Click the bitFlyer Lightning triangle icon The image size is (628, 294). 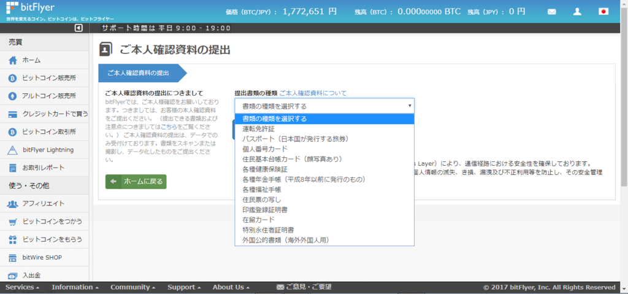pos(13,150)
